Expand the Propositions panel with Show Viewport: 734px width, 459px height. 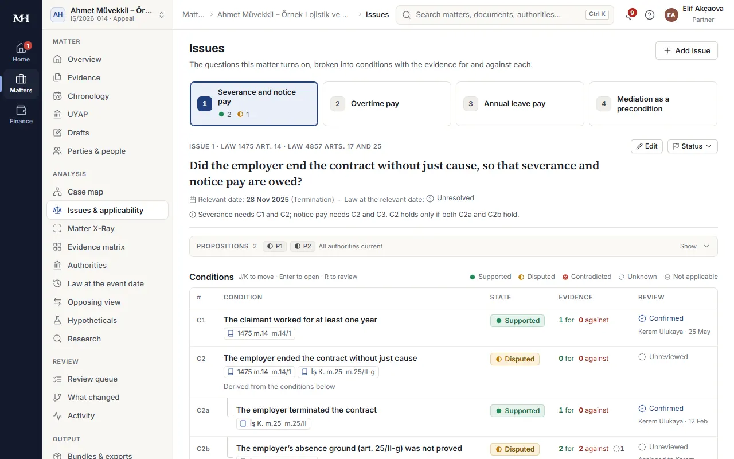pos(694,246)
